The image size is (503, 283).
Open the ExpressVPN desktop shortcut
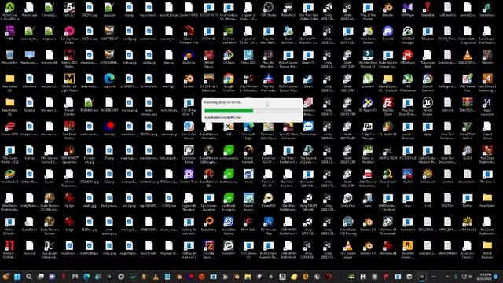(x=9, y=129)
